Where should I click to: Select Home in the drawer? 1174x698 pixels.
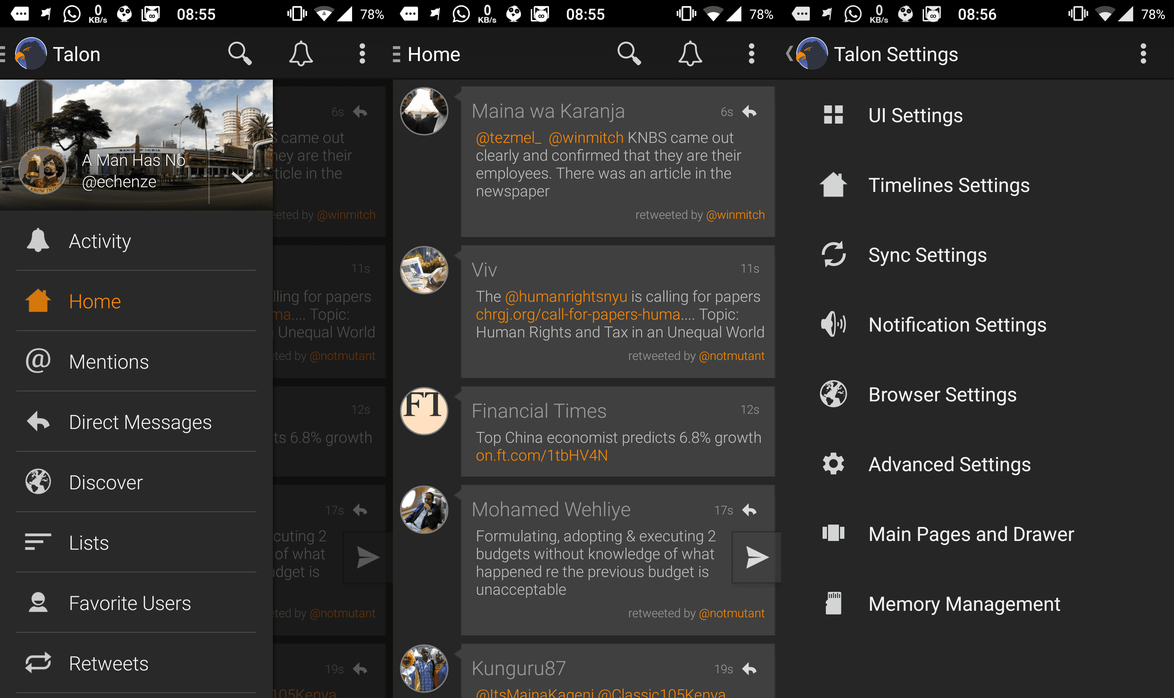pyautogui.click(x=136, y=301)
